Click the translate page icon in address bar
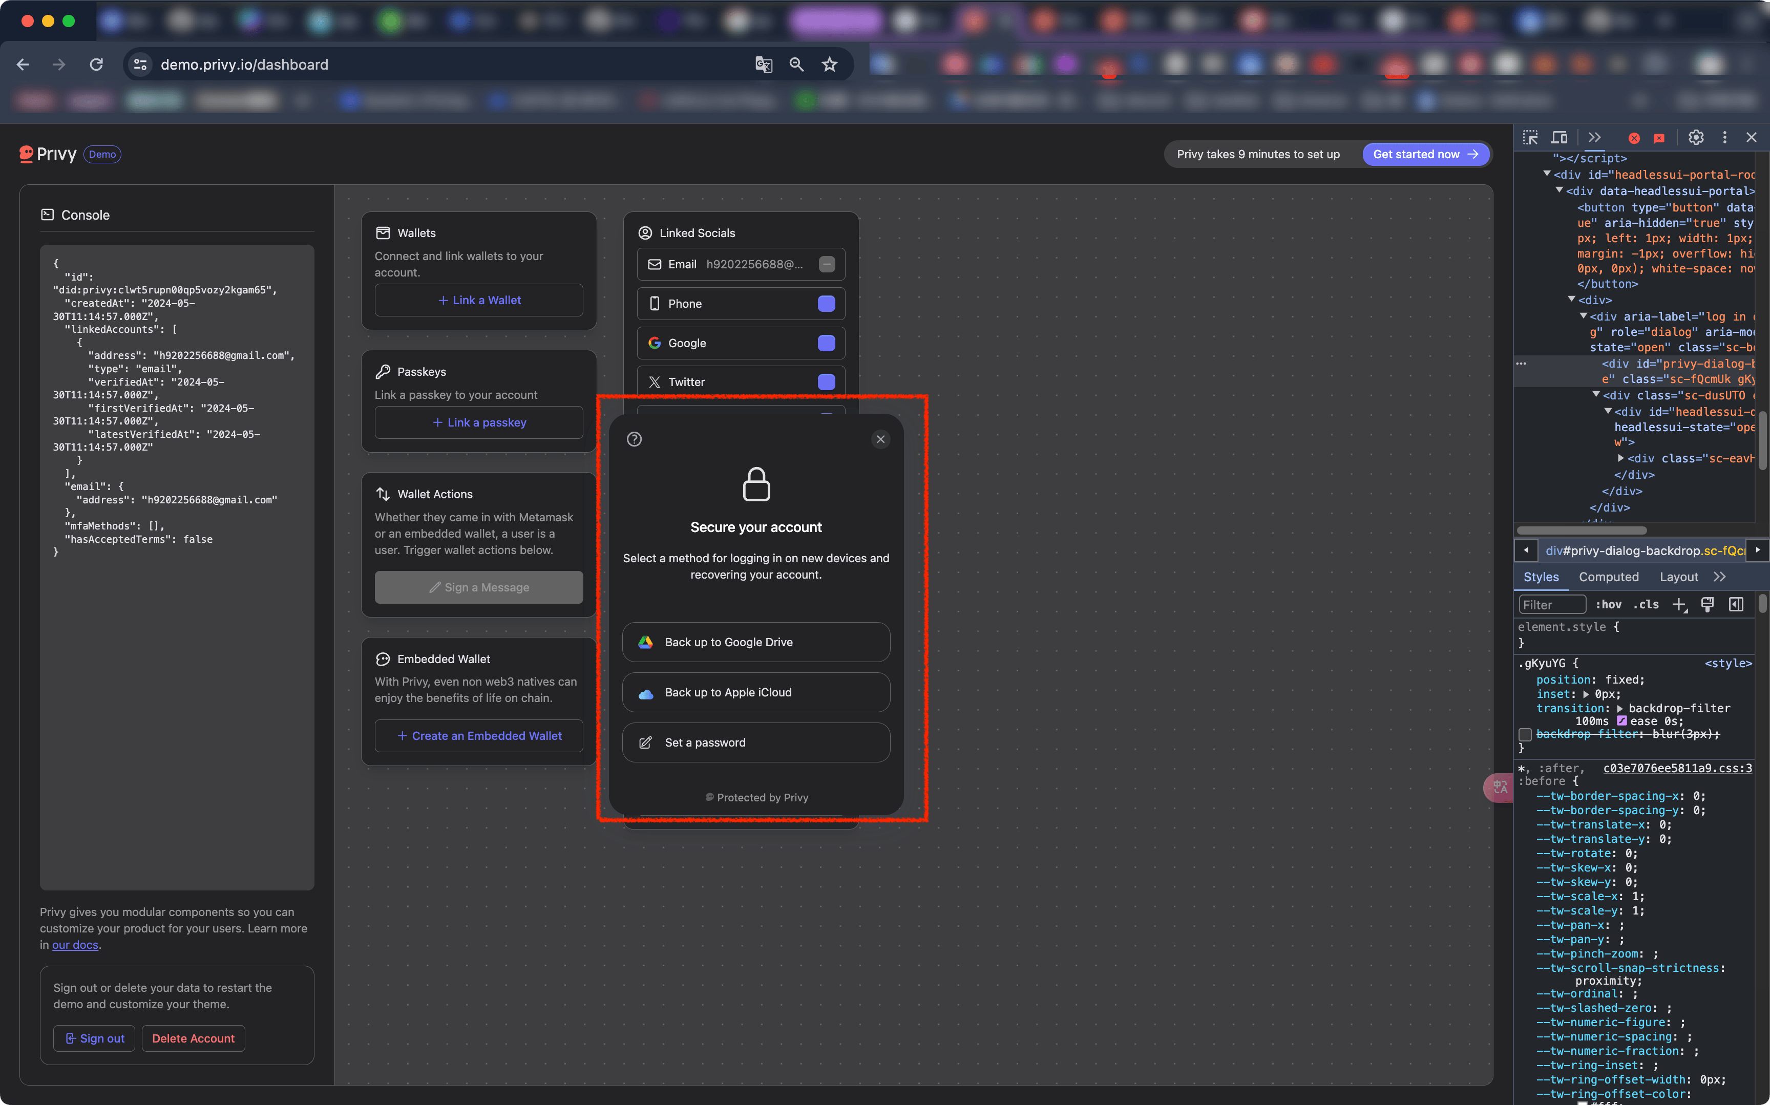 point(764,65)
